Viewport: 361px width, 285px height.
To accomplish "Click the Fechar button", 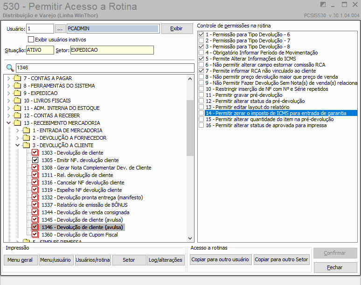I will coord(335,267).
